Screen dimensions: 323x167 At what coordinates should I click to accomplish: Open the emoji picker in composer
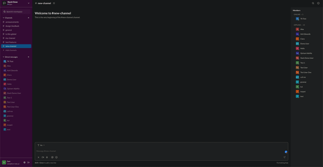(x=56, y=158)
